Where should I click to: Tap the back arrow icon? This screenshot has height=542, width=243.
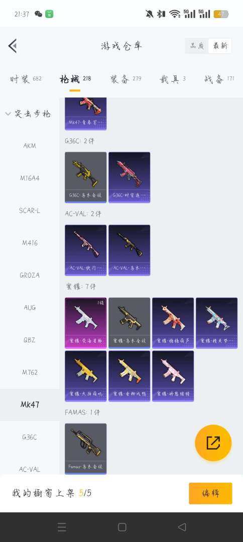point(13,46)
